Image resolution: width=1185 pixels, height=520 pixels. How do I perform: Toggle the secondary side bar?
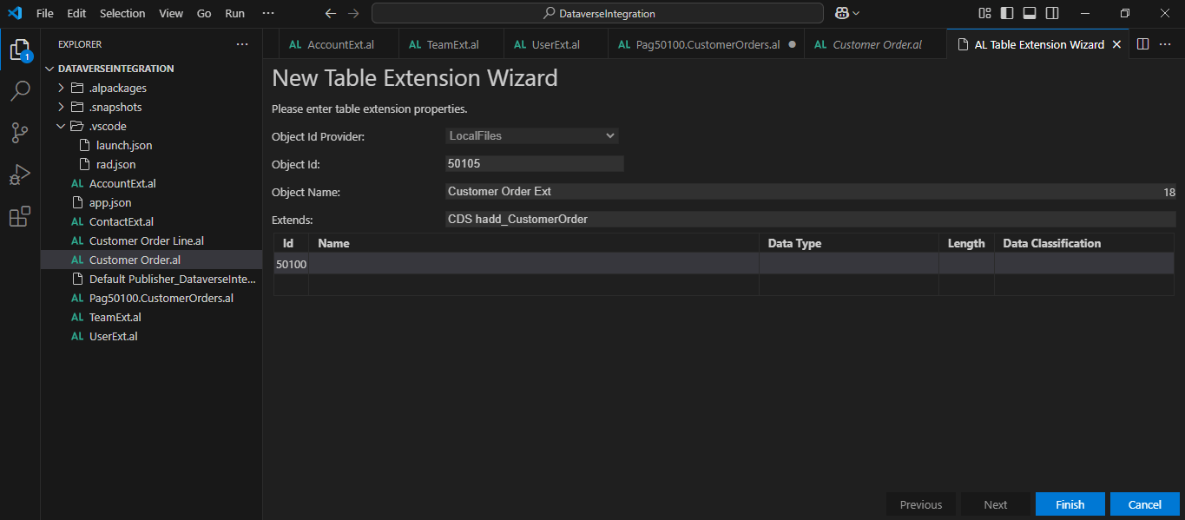[1052, 13]
